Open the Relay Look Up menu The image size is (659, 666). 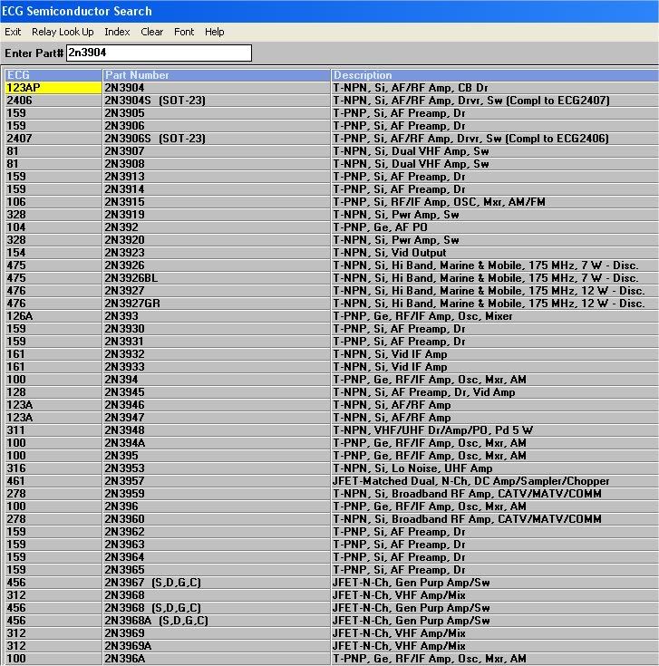(x=63, y=32)
